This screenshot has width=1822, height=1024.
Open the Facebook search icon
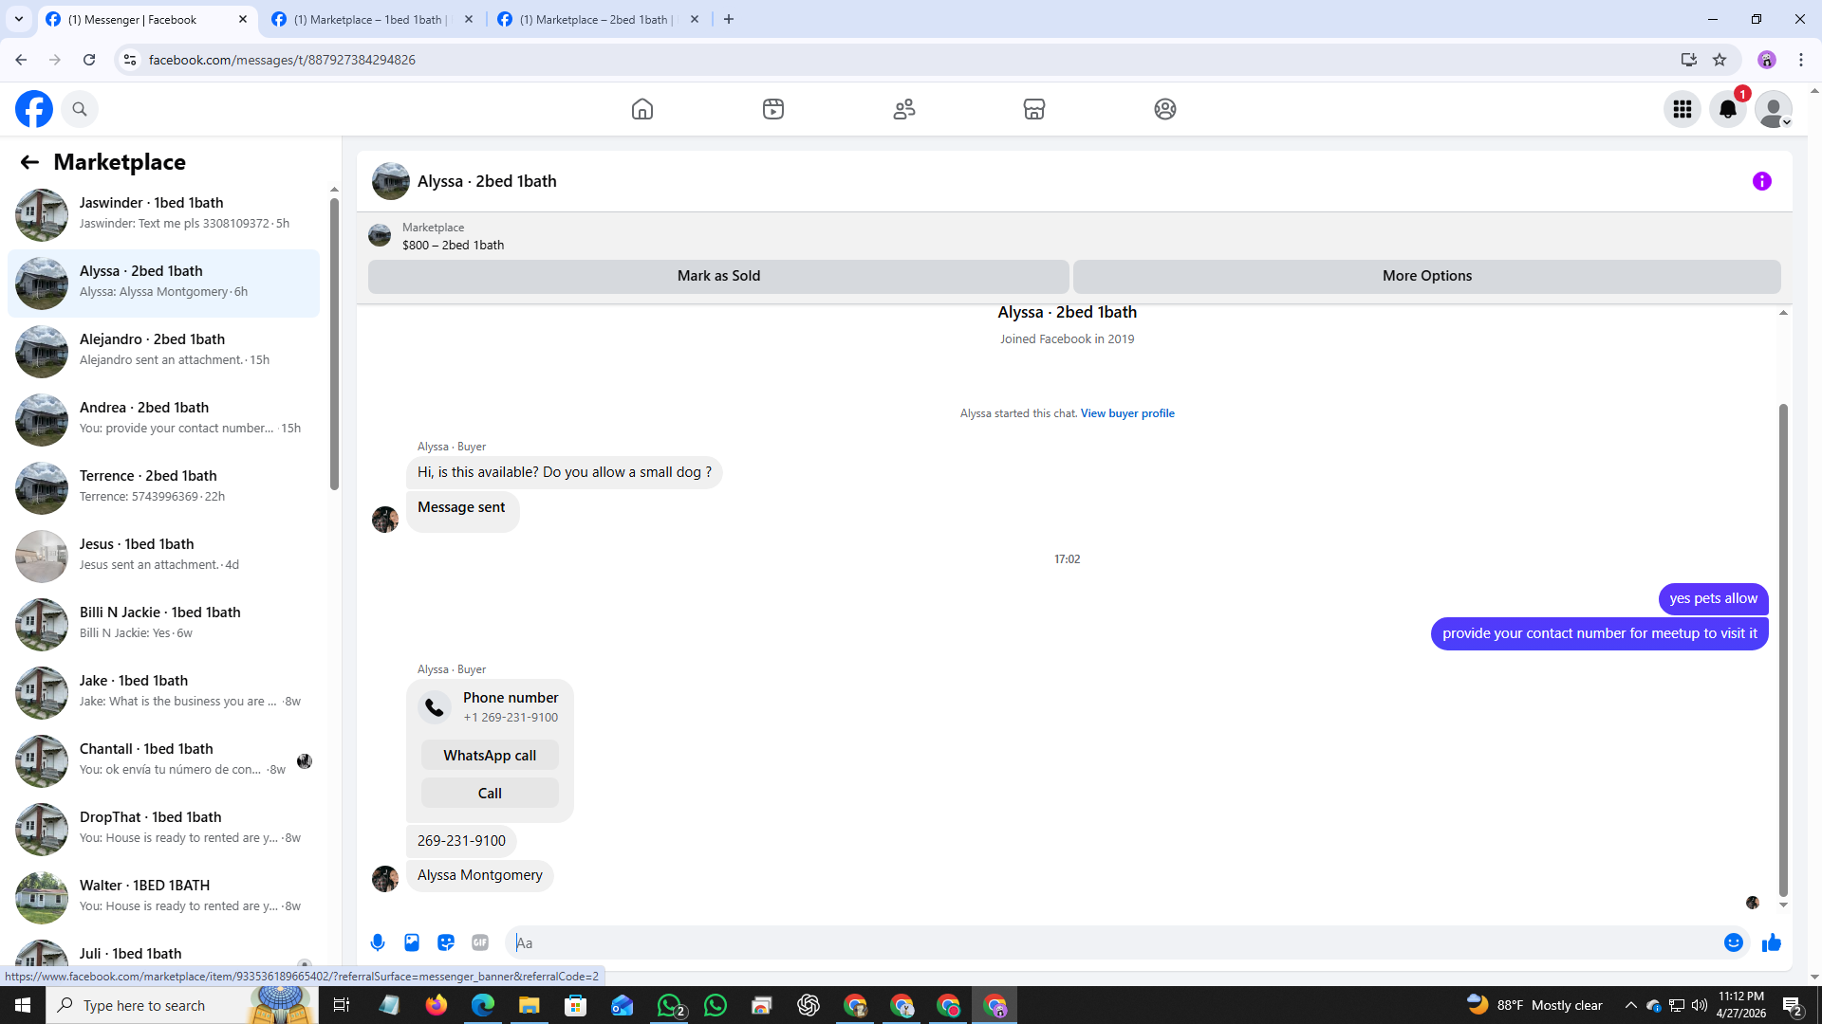pos(80,109)
